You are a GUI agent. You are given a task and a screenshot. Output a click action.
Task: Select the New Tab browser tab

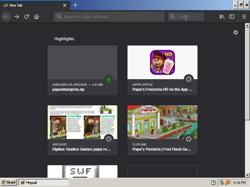tap(35, 5)
